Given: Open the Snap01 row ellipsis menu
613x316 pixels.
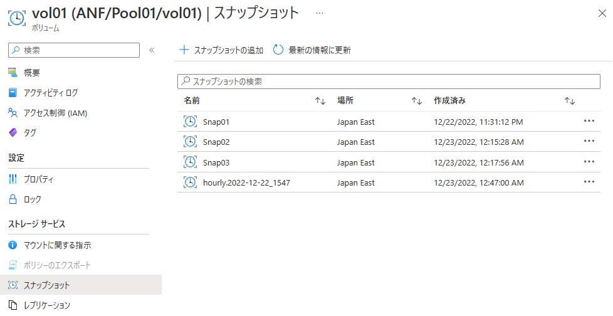Looking at the screenshot, I should tap(589, 121).
